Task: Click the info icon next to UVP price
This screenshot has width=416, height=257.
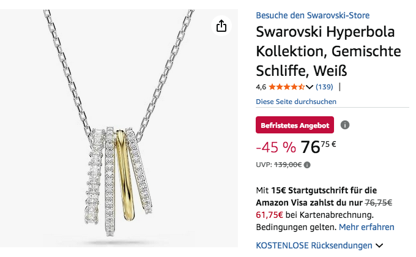Action: (x=307, y=165)
